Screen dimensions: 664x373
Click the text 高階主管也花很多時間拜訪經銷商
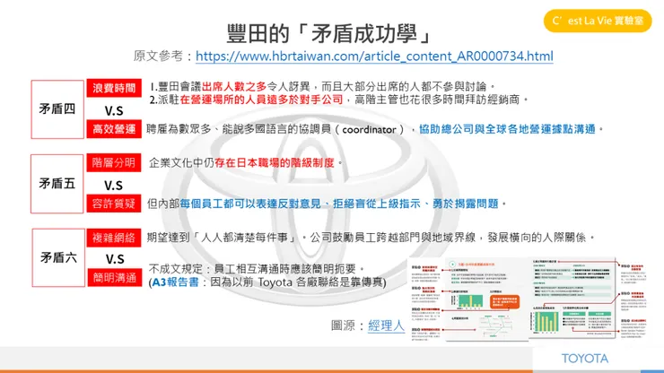[437, 100]
